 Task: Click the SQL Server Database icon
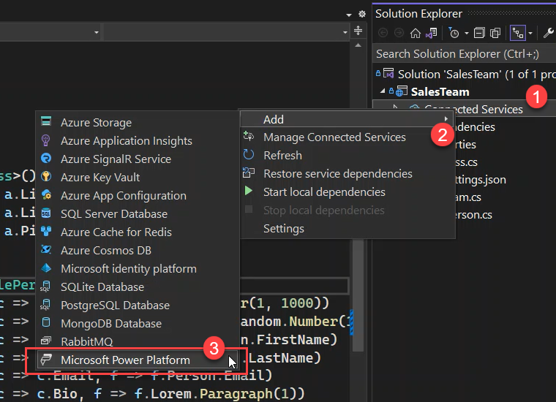point(46,213)
